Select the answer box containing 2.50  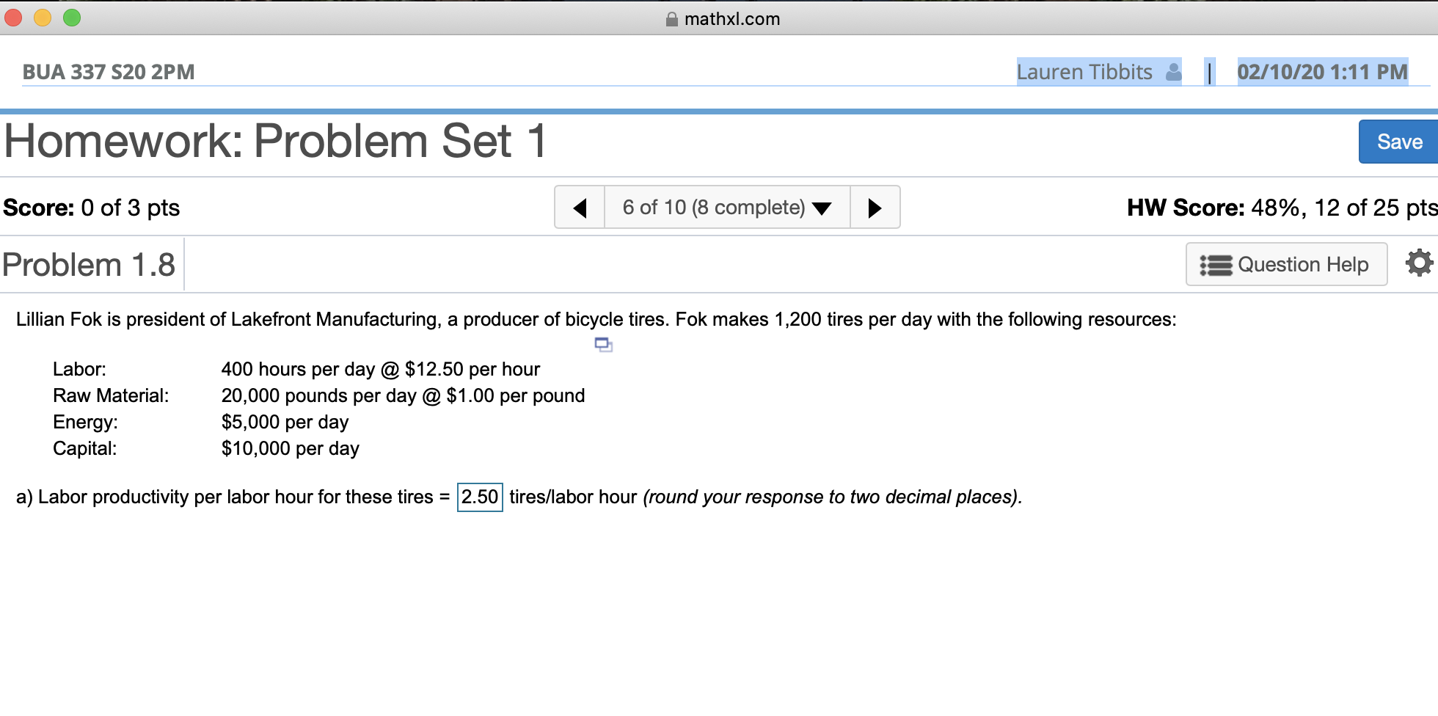(x=479, y=497)
